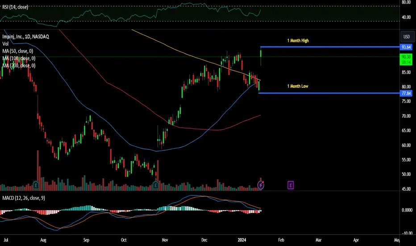Image resolution: width=416 pixels, height=246 pixels.
Task: Click the 55.00 price scale value
Action: pos(406,160)
